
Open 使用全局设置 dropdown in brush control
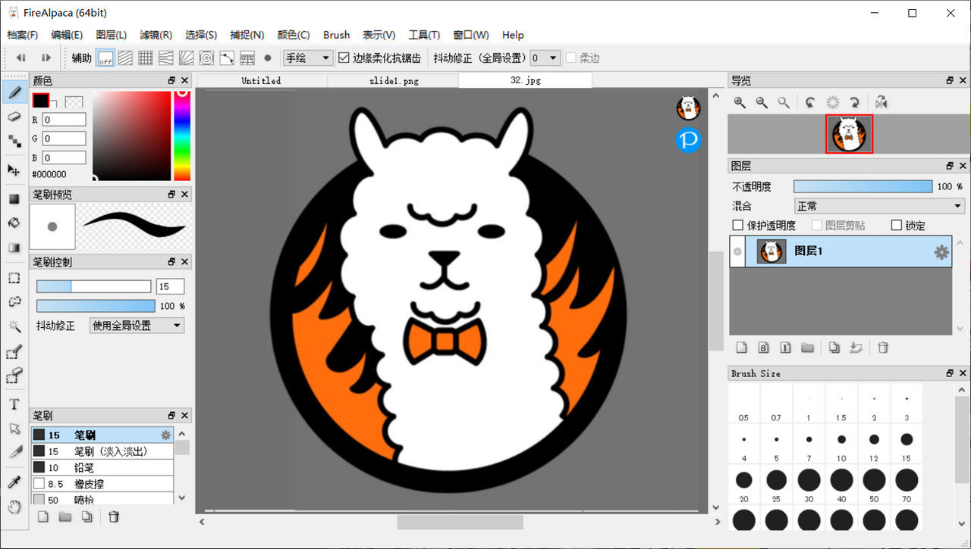tap(137, 326)
